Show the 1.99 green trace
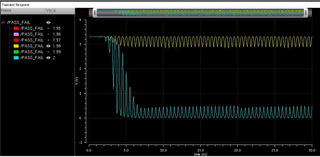 click(48, 52)
